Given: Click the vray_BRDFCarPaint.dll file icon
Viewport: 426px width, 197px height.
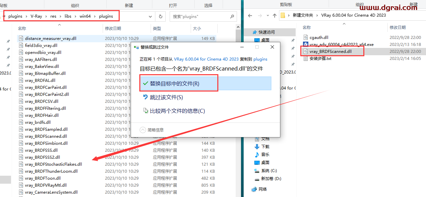Looking at the screenshot, I should (x=21, y=87).
